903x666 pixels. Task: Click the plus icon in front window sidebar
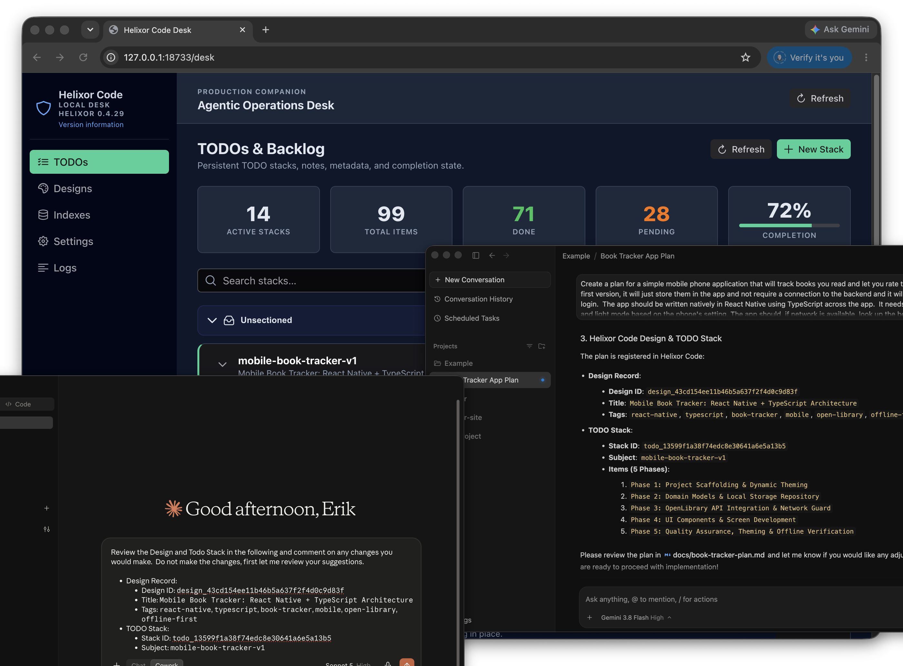click(x=47, y=508)
